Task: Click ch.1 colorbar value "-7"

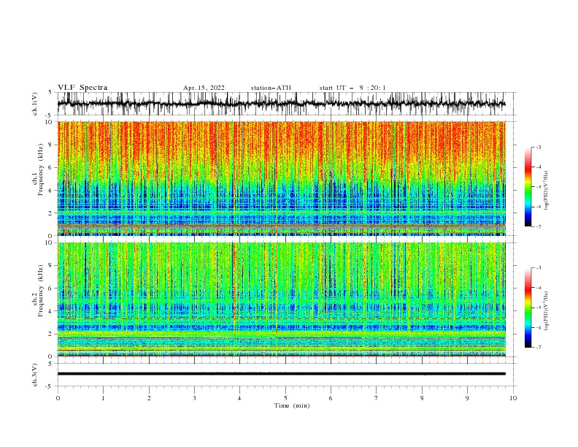Action: pyautogui.click(x=539, y=226)
